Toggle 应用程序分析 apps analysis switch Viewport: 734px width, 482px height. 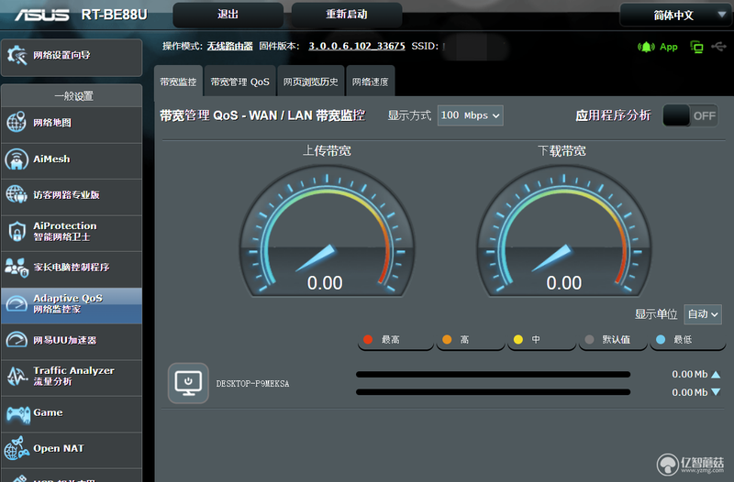tap(690, 115)
